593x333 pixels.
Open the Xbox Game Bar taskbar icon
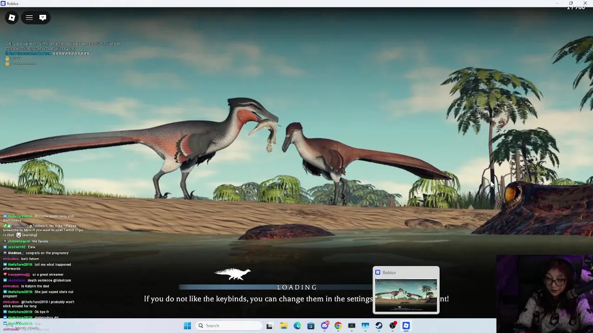[x=352, y=326]
